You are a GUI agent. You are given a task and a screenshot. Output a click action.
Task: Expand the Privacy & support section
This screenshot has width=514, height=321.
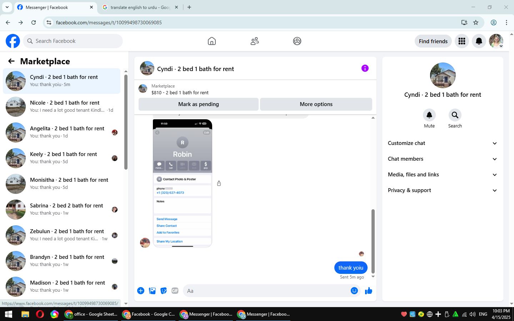click(x=443, y=190)
